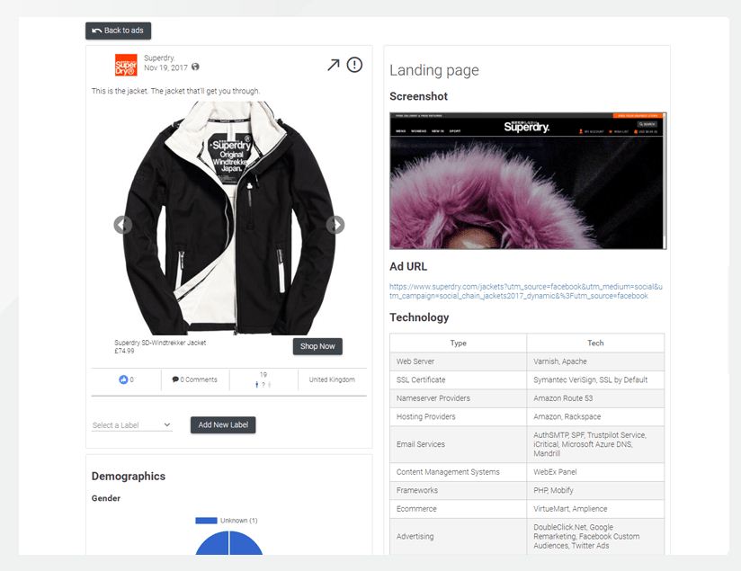
Task: Click the WebEx Panel cell
Action: 595,472
